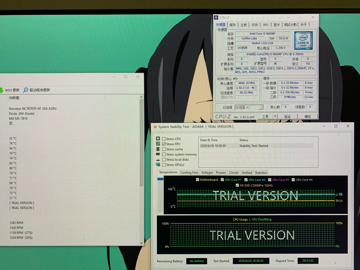
Task: Click the Stress CPU chip icon
Action: [158, 139]
